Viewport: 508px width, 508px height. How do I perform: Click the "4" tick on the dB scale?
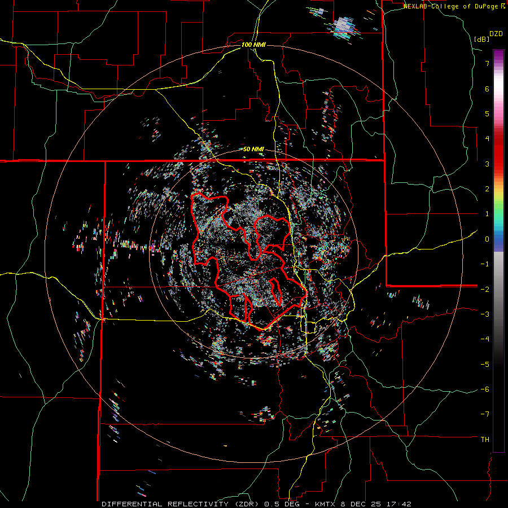[x=487, y=139]
